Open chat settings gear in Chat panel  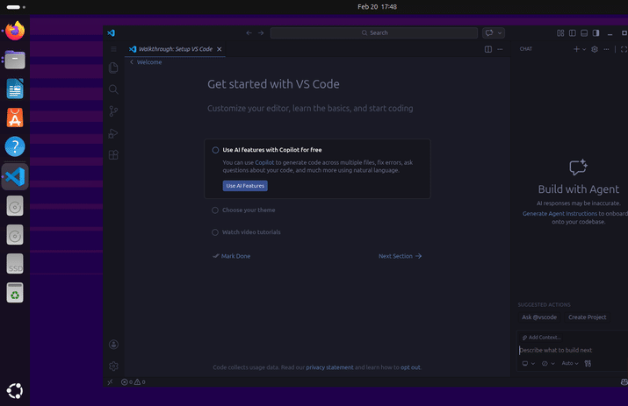(x=595, y=49)
